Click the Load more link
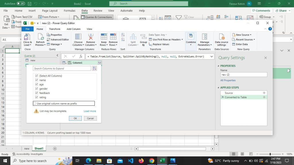Image resolution: width=294 pixels, height=165 pixels. [90, 111]
